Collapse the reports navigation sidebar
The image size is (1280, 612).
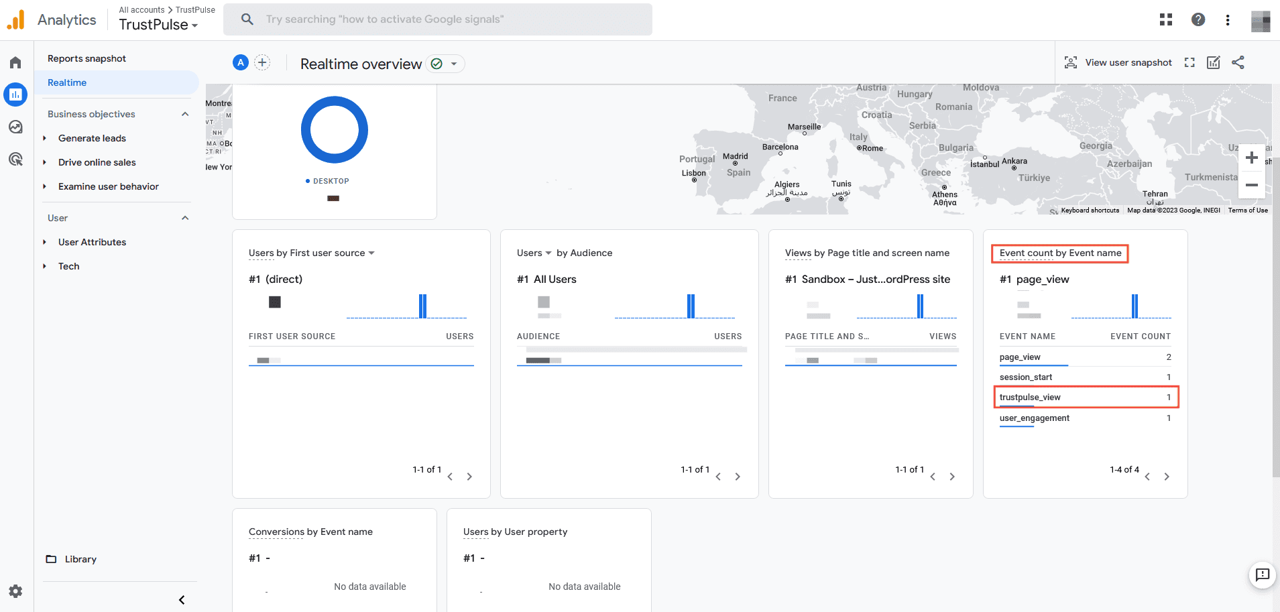[x=182, y=600]
